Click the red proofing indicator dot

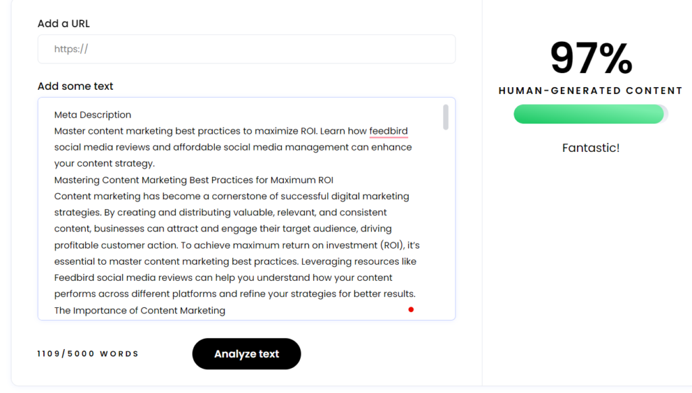click(x=410, y=310)
